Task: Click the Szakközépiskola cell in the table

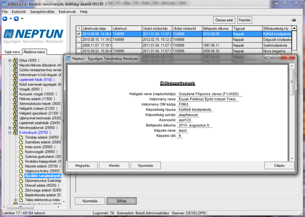Action: coord(277,45)
